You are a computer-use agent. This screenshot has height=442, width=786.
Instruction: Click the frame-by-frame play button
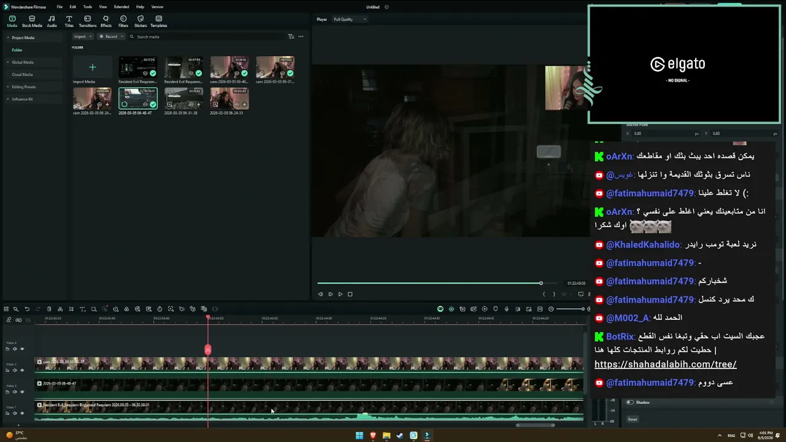coord(330,294)
